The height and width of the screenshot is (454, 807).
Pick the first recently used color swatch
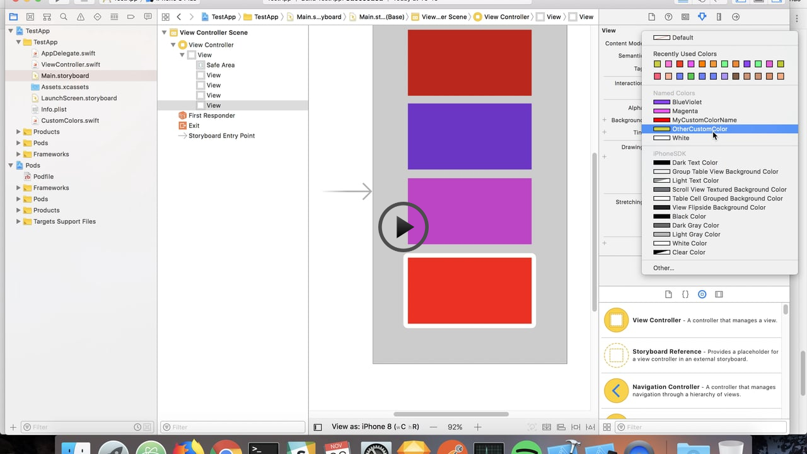click(x=657, y=64)
